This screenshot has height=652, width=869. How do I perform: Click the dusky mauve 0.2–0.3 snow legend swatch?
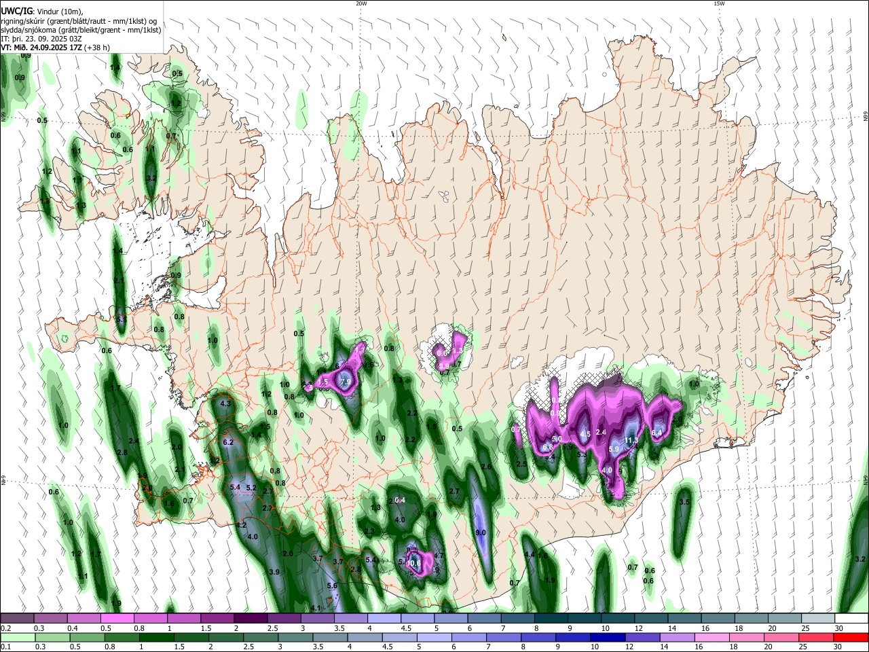[17, 619]
